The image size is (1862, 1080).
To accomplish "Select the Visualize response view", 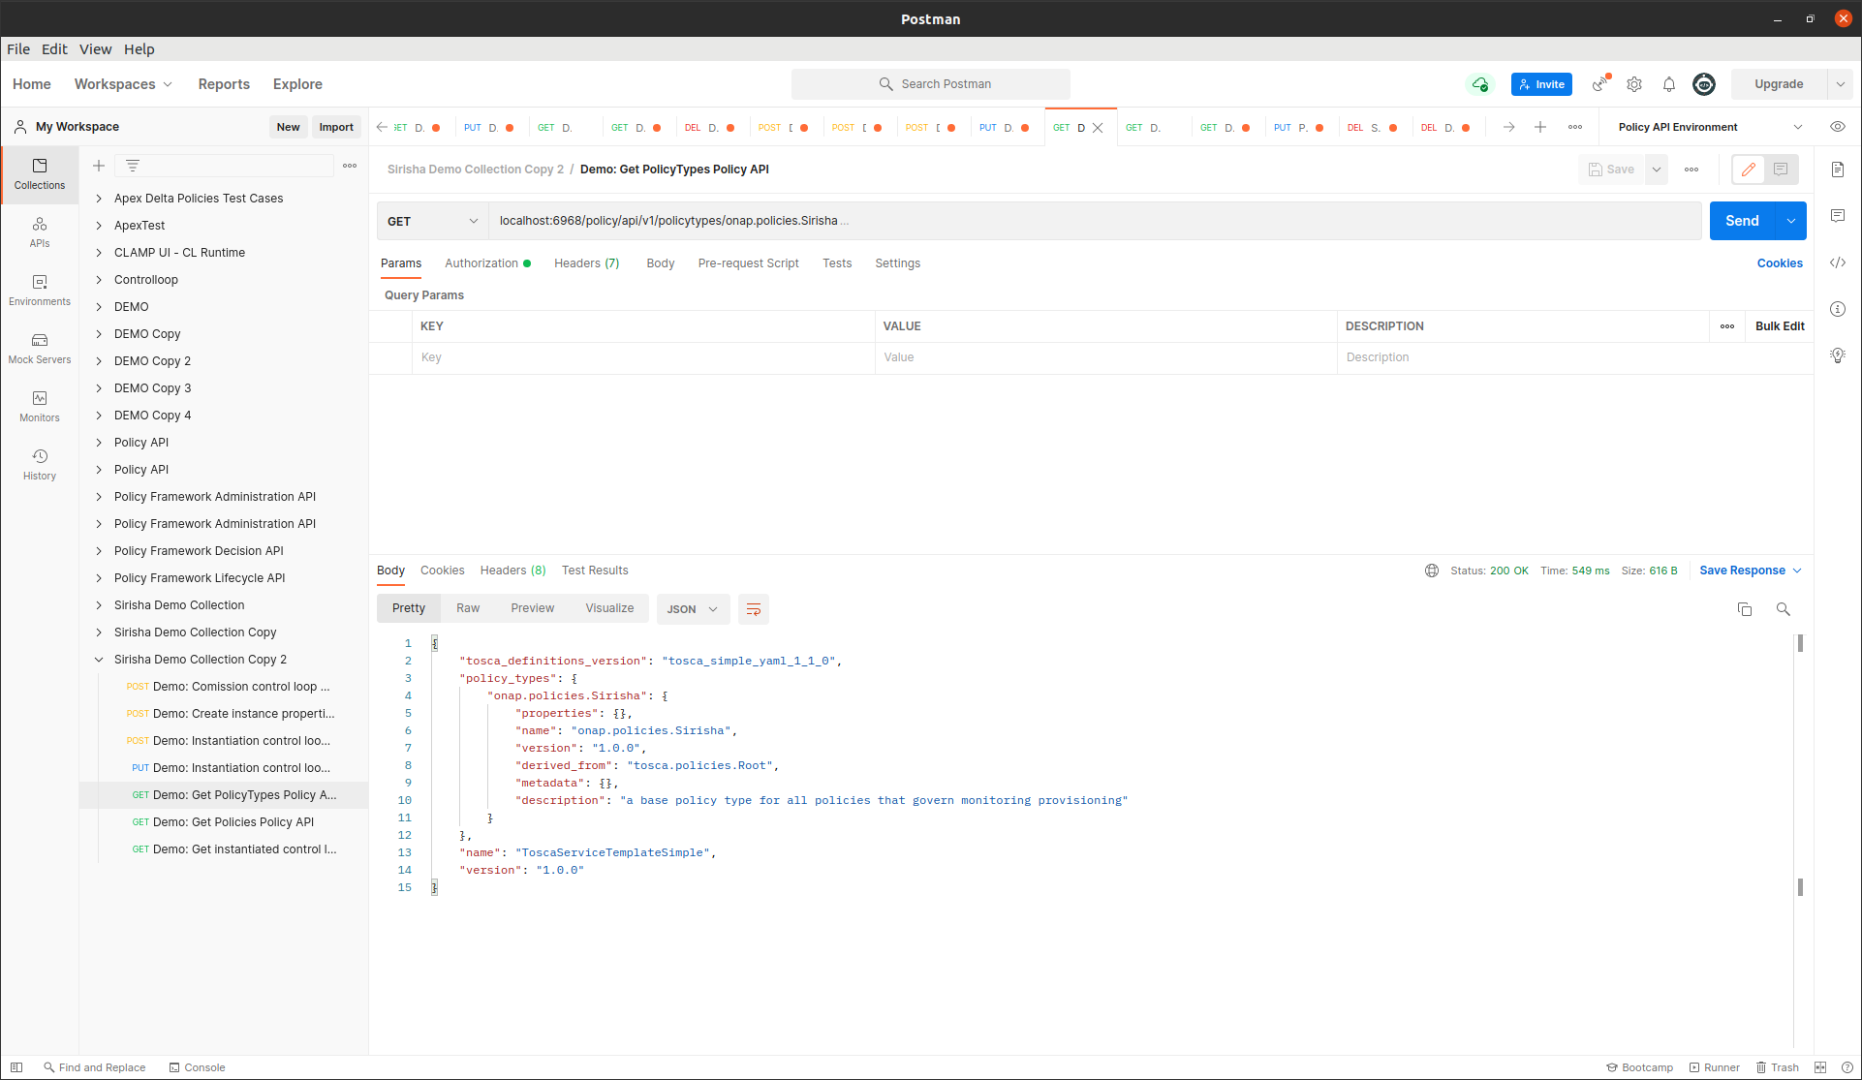I will pos(609,608).
